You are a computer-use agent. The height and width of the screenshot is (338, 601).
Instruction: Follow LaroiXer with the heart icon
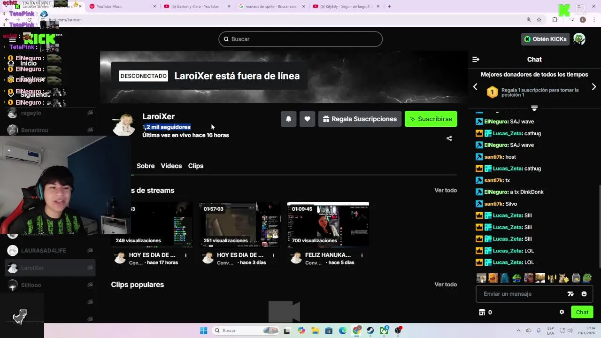(x=307, y=119)
